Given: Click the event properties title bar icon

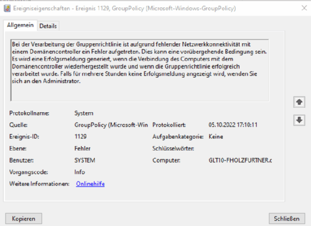Looking at the screenshot, I should point(7,8).
